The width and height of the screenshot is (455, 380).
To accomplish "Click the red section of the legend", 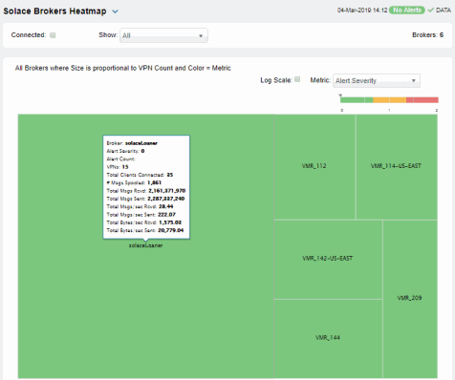I will pyautogui.click(x=422, y=100).
